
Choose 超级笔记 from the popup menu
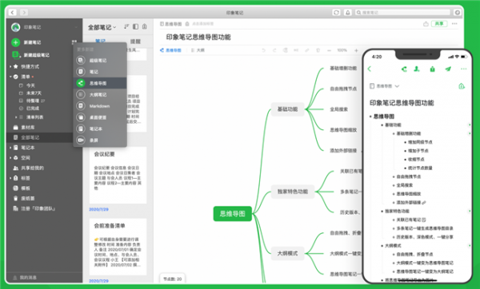100,61
